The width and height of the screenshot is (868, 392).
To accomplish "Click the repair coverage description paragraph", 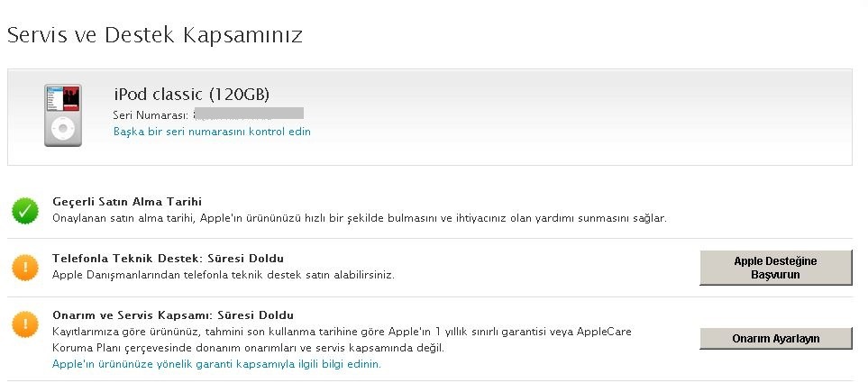I will tap(342, 340).
